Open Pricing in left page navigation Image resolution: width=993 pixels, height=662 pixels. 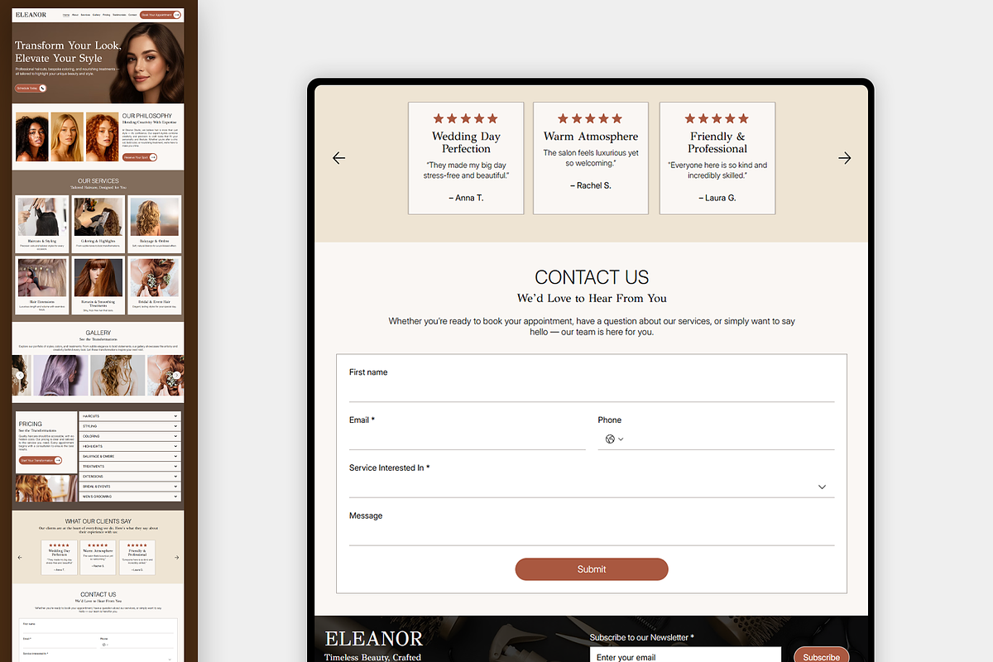click(107, 15)
